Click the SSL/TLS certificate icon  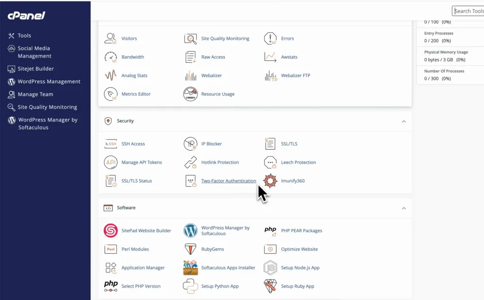pos(270,144)
